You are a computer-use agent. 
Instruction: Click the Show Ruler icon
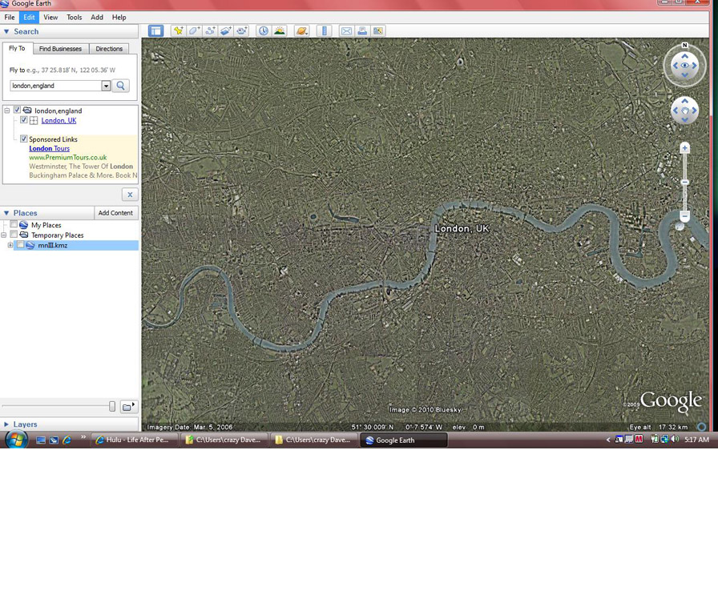point(324,31)
